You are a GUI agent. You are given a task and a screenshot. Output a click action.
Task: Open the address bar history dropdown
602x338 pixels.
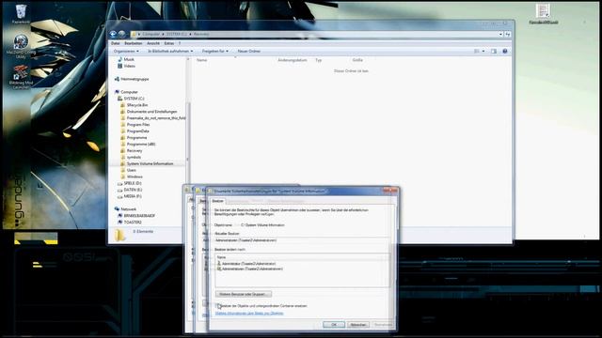coord(500,34)
